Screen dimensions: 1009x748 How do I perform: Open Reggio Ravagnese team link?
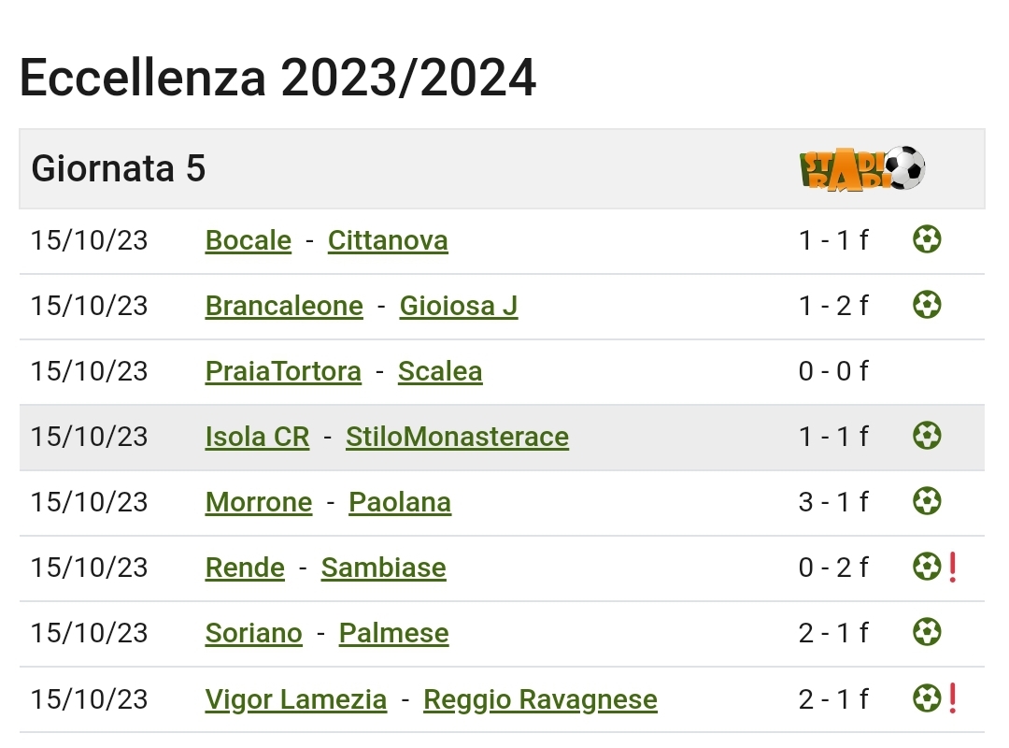point(541,699)
